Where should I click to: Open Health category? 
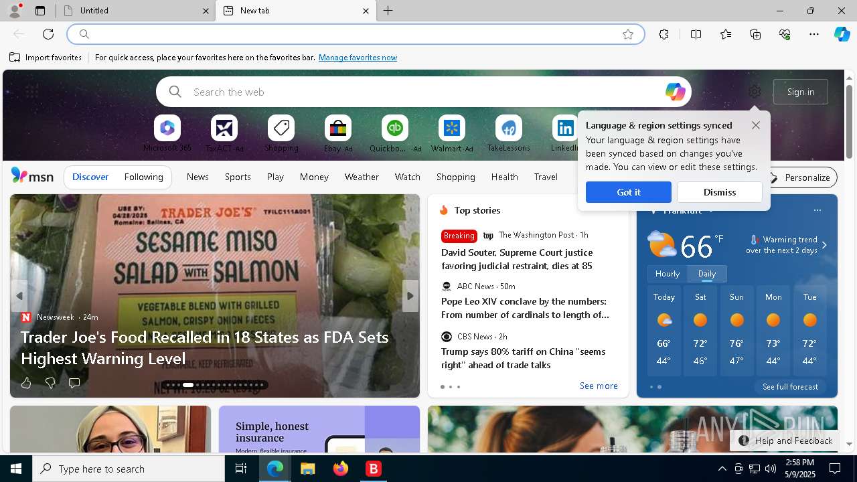pos(505,177)
